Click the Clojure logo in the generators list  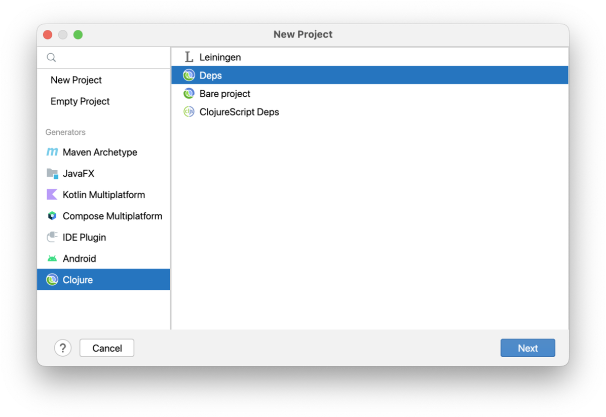[x=52, y=279]
